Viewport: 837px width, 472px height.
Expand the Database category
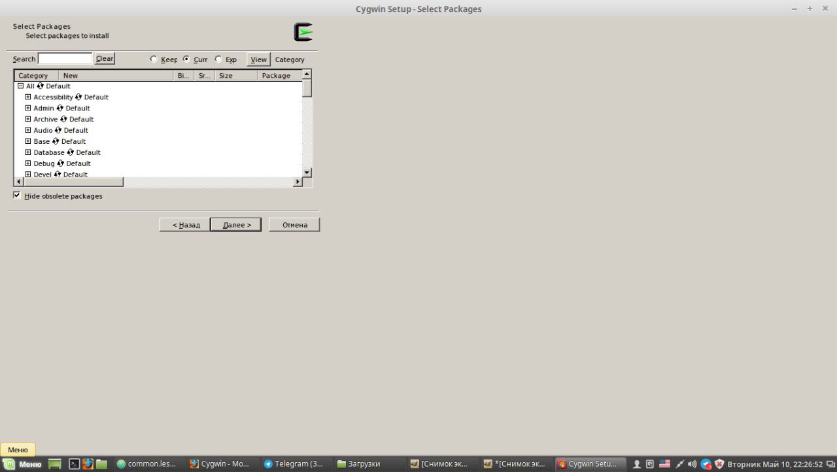28,153
